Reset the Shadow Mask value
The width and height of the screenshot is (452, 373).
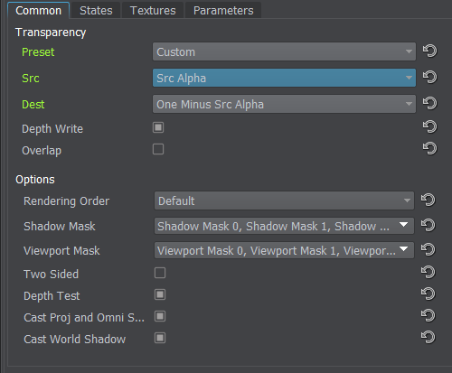428,225
